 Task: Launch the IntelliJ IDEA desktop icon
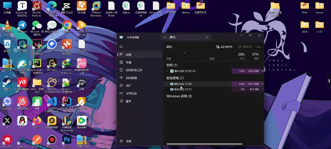[x=67, y=102]
